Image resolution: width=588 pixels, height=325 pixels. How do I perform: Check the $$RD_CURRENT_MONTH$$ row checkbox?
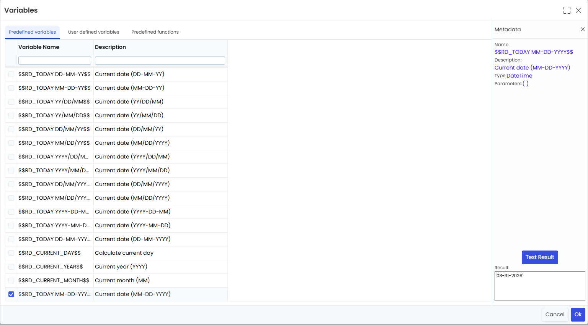(11, 280)
